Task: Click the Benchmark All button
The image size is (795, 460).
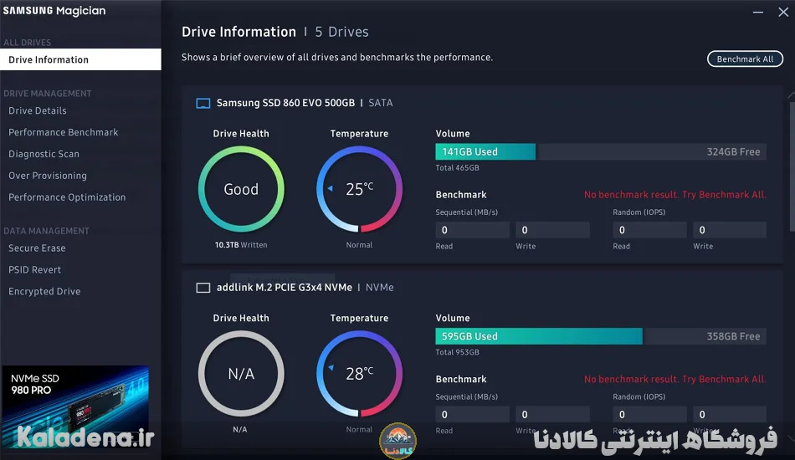Action: pyautogui.click(x=745, y=59)
